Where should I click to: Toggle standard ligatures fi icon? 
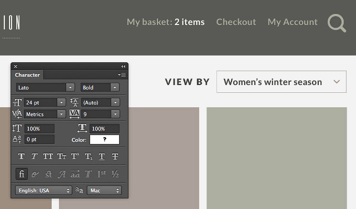point(22,174)
